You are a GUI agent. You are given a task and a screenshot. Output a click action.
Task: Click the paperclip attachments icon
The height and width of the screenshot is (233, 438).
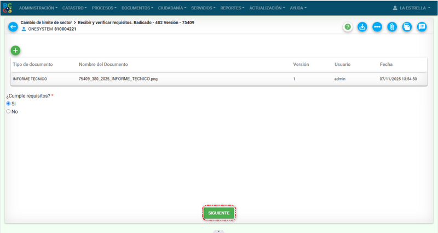pos(392,27)
